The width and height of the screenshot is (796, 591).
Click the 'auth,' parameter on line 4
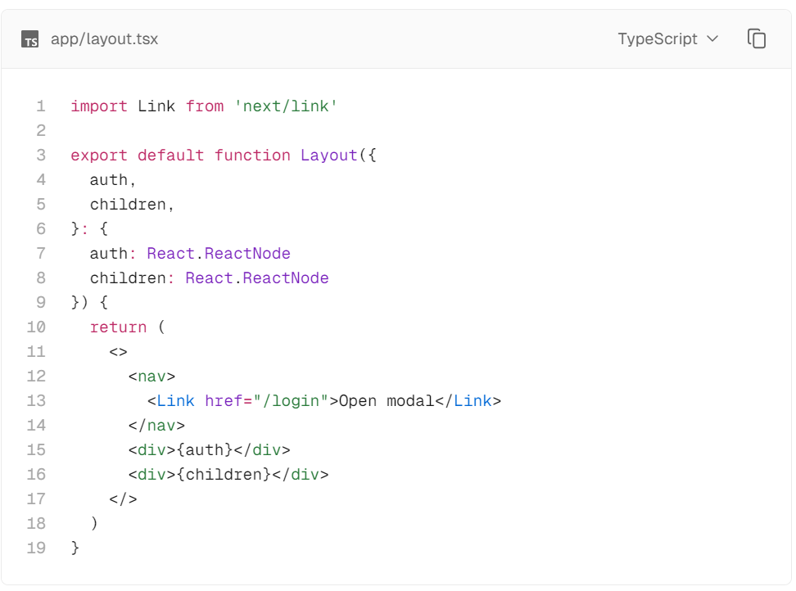click(113, 180)
